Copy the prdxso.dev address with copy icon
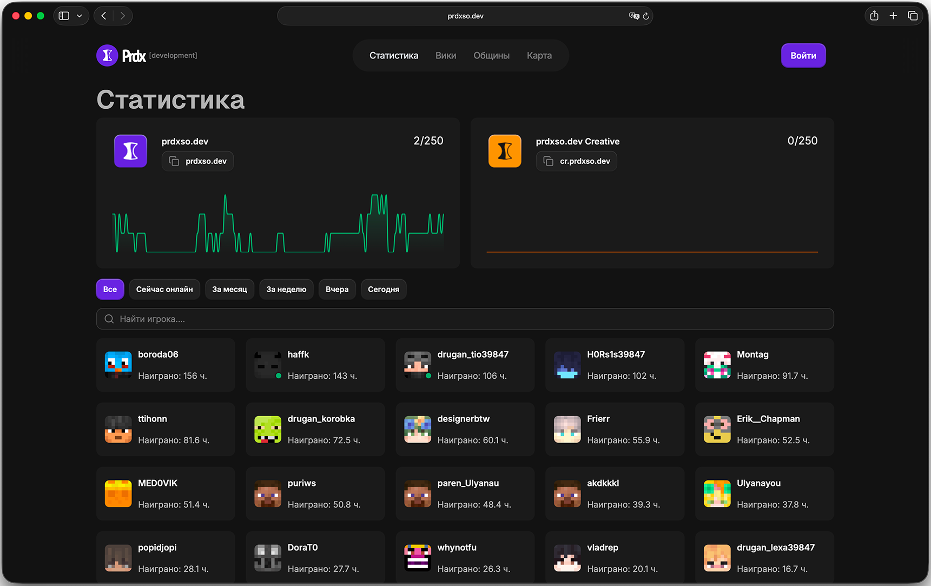Viewport: 931px width, 586px height. click(174, 161)
